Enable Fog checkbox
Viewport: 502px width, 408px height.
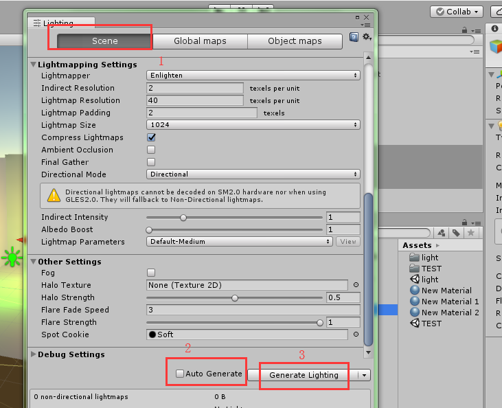151,273
